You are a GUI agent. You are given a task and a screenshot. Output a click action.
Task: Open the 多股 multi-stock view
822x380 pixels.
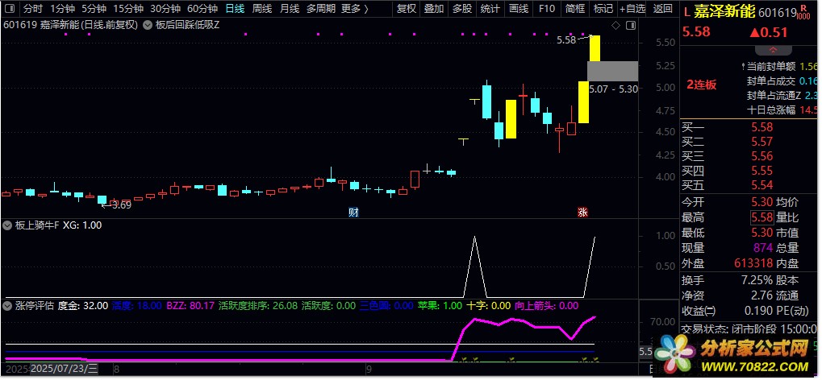tap(462, 9)
